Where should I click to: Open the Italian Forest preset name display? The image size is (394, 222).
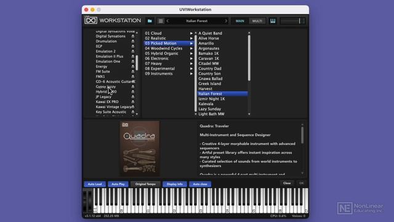[x=197, y=21]
